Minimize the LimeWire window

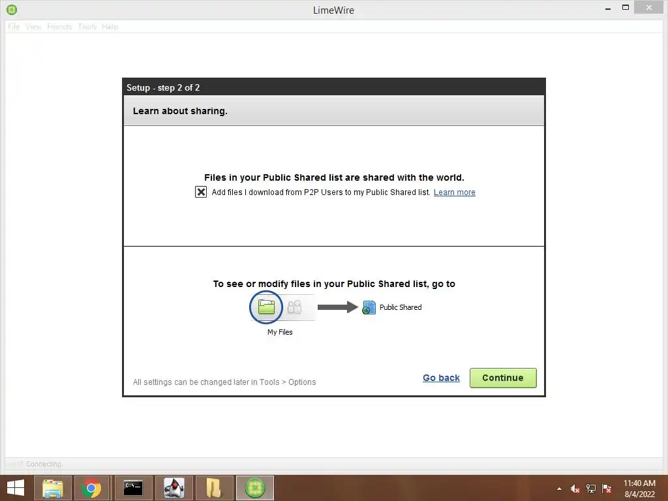tap(608, 8)
